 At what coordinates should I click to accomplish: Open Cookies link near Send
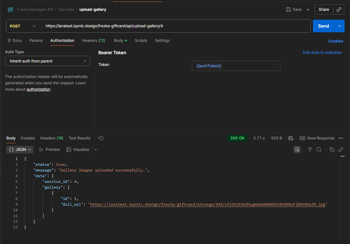pyautogui.click(x=336, y=41)
